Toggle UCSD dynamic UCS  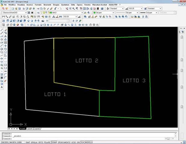point(73,142)
